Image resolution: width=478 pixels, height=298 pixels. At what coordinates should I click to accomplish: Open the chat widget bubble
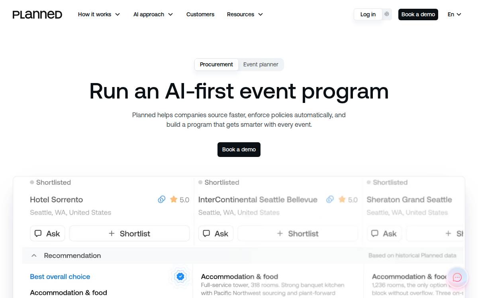point(457,277)
